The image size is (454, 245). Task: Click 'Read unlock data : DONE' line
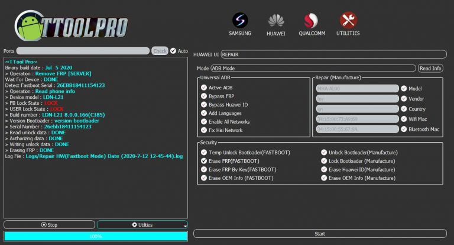35,133
